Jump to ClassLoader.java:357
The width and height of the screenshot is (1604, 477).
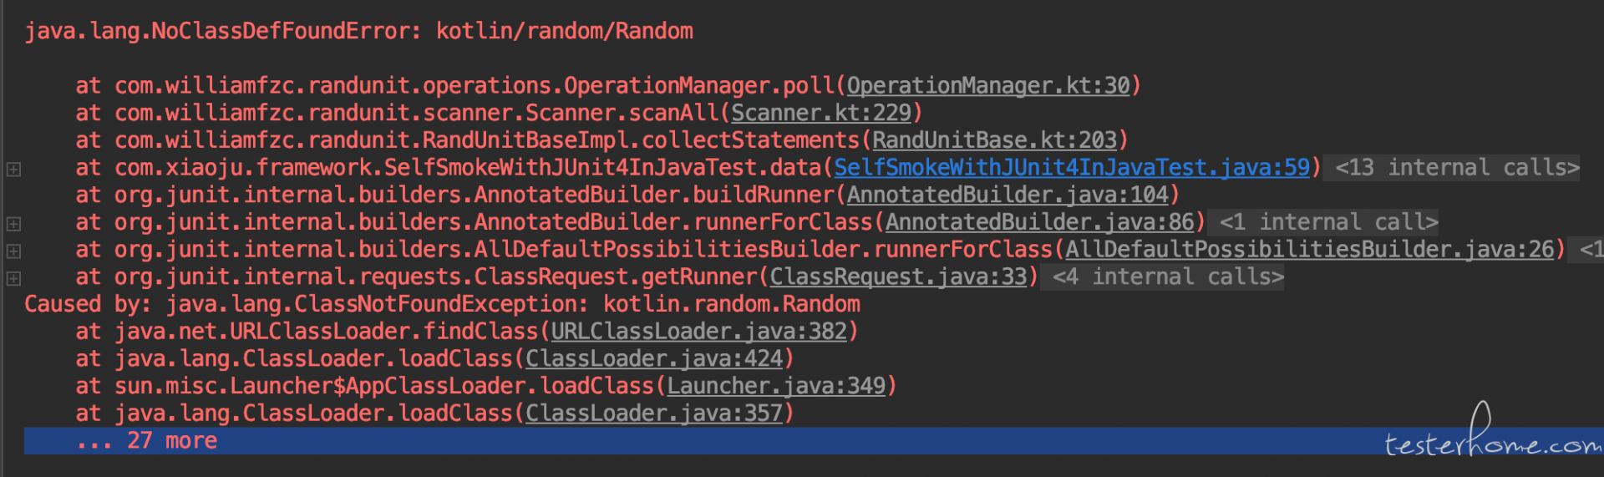tap(654, 414)
